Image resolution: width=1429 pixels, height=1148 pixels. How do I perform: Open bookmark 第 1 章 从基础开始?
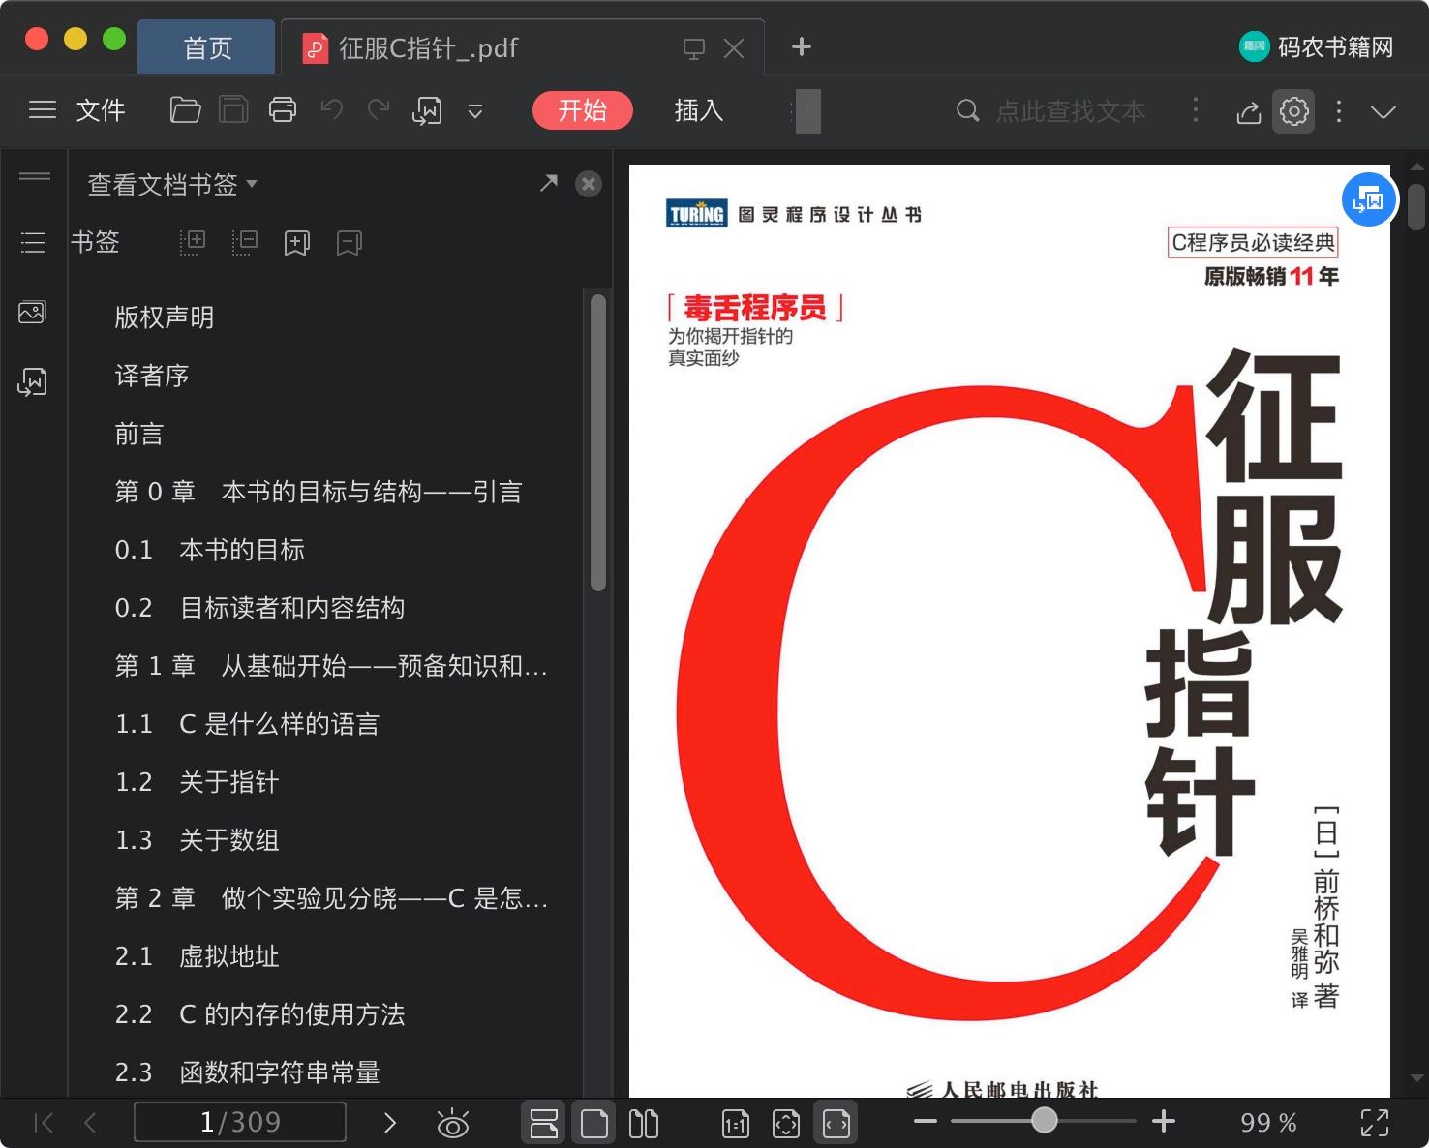pos(331,666)
